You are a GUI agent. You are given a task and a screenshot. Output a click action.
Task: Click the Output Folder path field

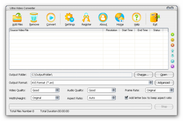click(81, 75)
